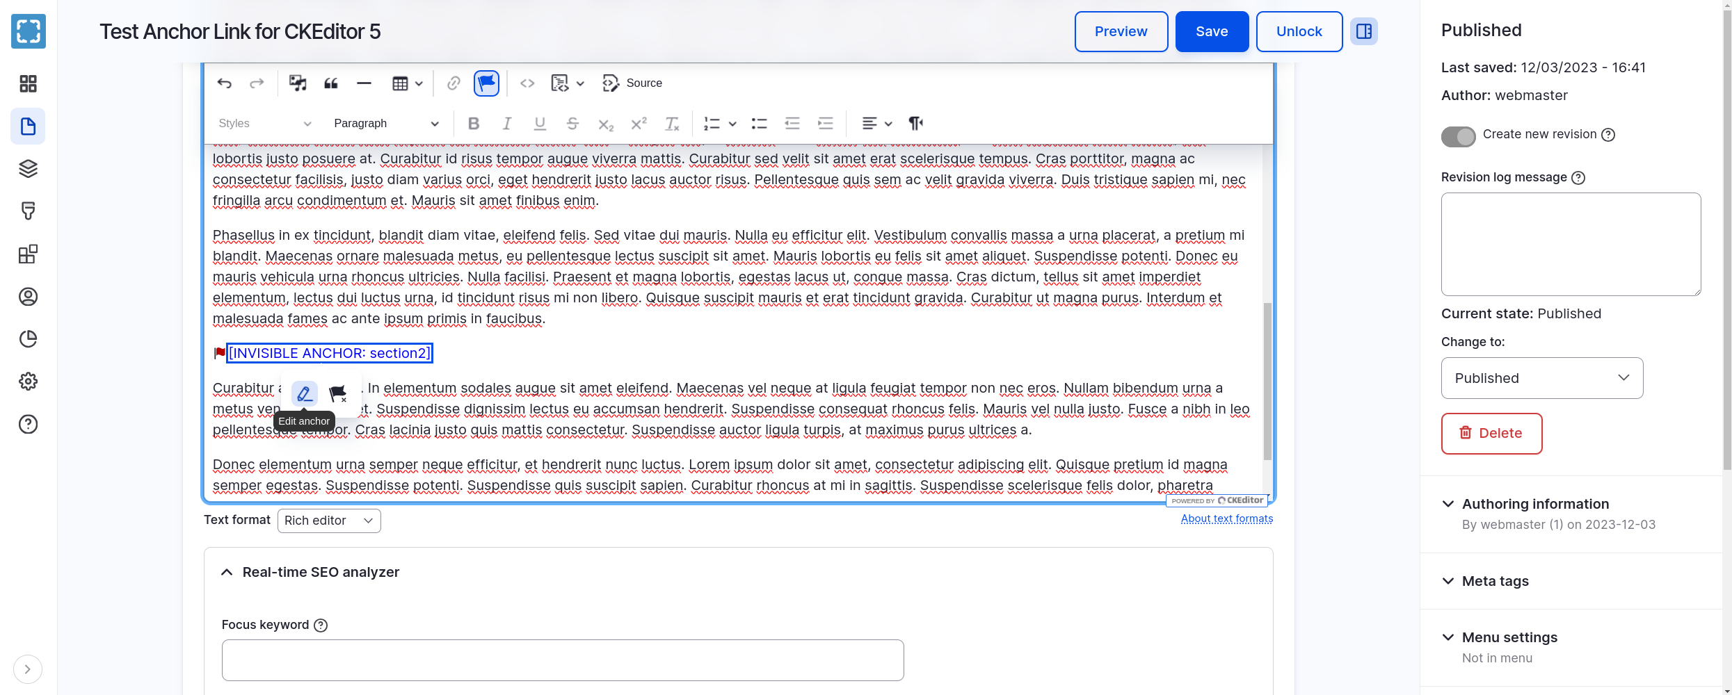This screenshot has height=695, width=1732.
Task: Open the Change to Published dropdown
Action: coord(1541,378)
